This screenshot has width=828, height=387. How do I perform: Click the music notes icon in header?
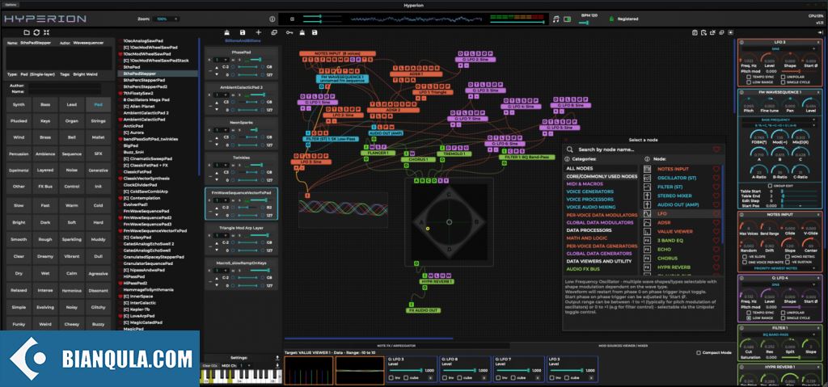click(556, 19)
